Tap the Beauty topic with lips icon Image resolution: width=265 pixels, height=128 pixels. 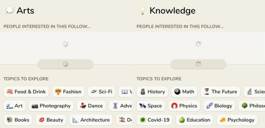click(51, 120)
